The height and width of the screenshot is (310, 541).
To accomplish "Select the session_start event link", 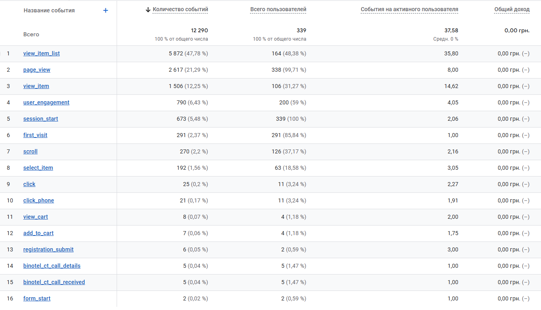I will click(x=41, y=119).
